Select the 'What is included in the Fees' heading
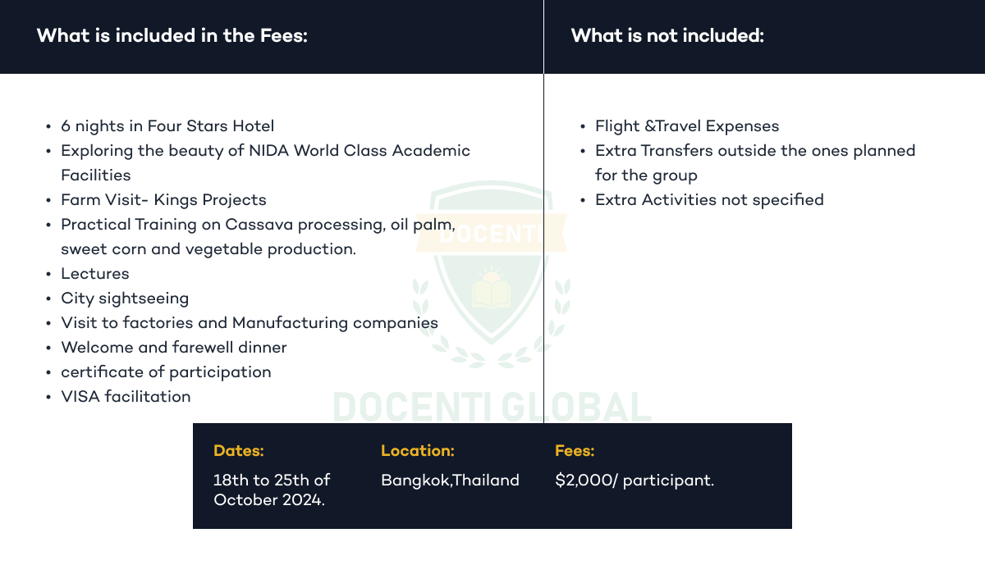This screenshot has height=574, width=985. coord(172,36)
